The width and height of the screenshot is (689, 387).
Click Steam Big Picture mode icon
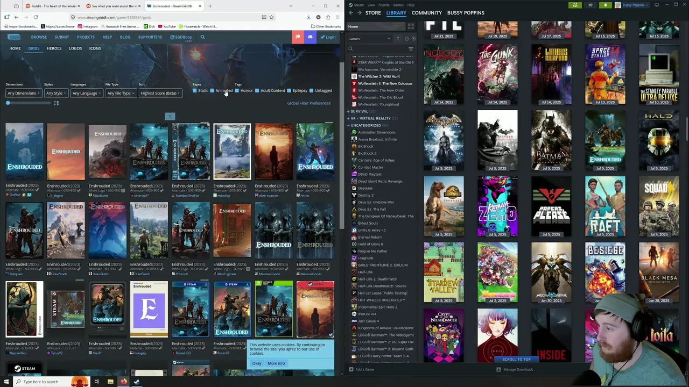pos(656,5)
